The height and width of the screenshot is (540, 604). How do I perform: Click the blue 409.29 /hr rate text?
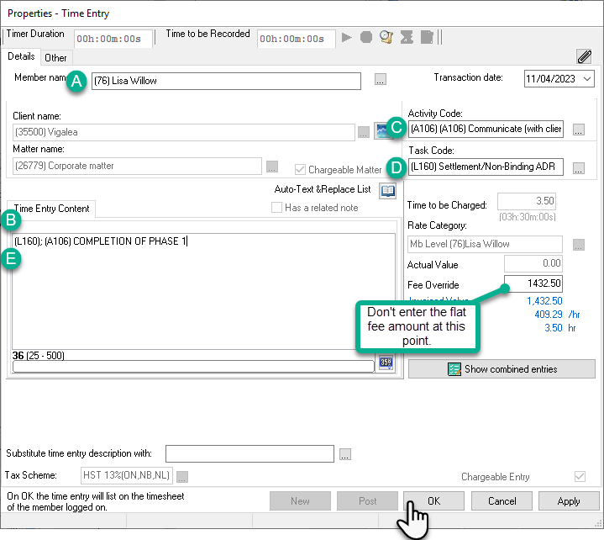[557, 315]
